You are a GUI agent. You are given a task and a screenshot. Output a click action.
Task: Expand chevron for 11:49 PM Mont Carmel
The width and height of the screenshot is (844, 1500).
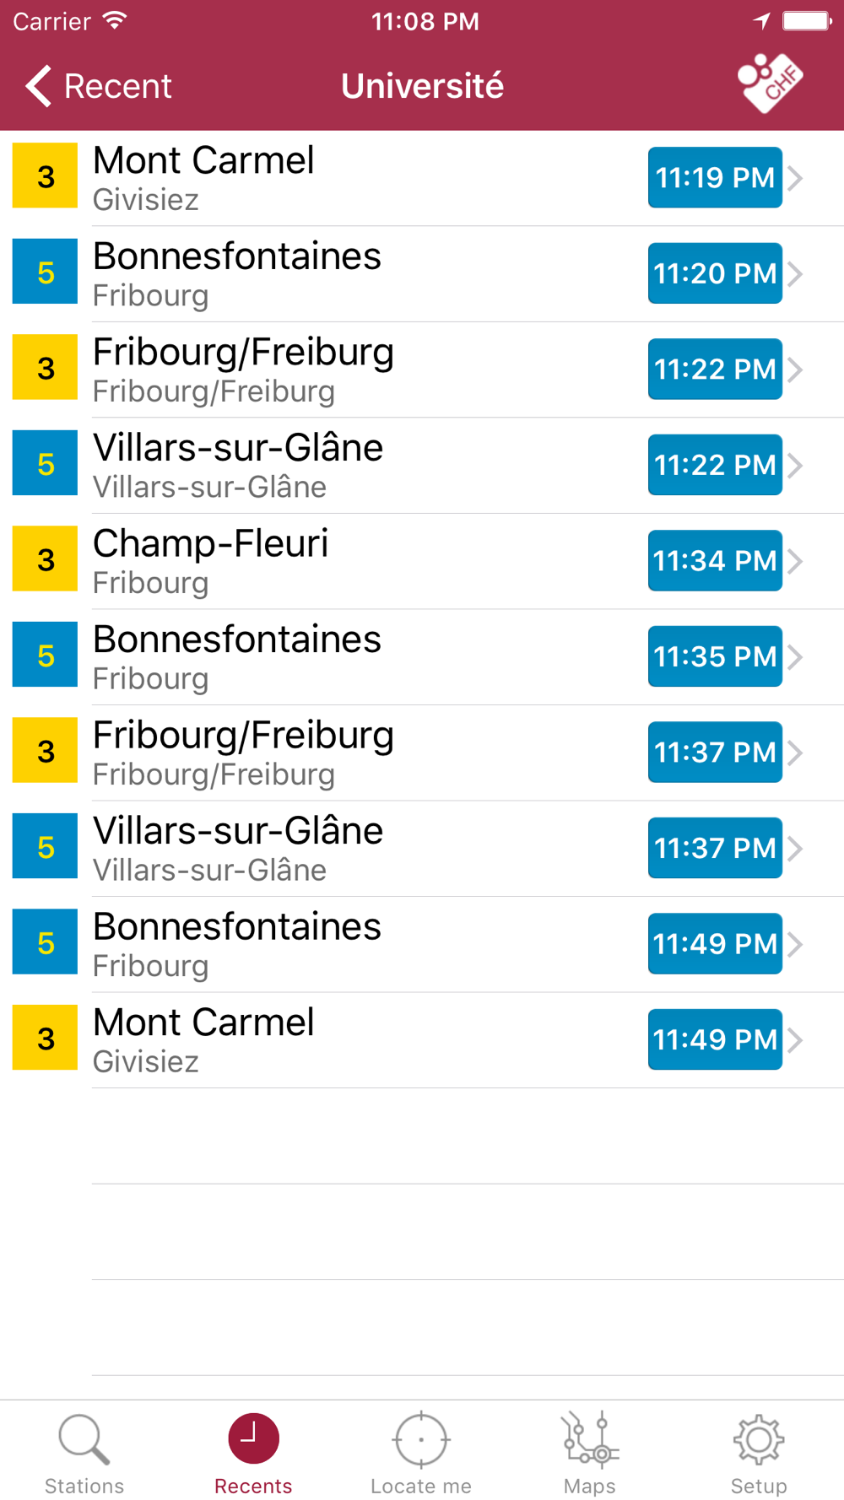click(795, 1039)
